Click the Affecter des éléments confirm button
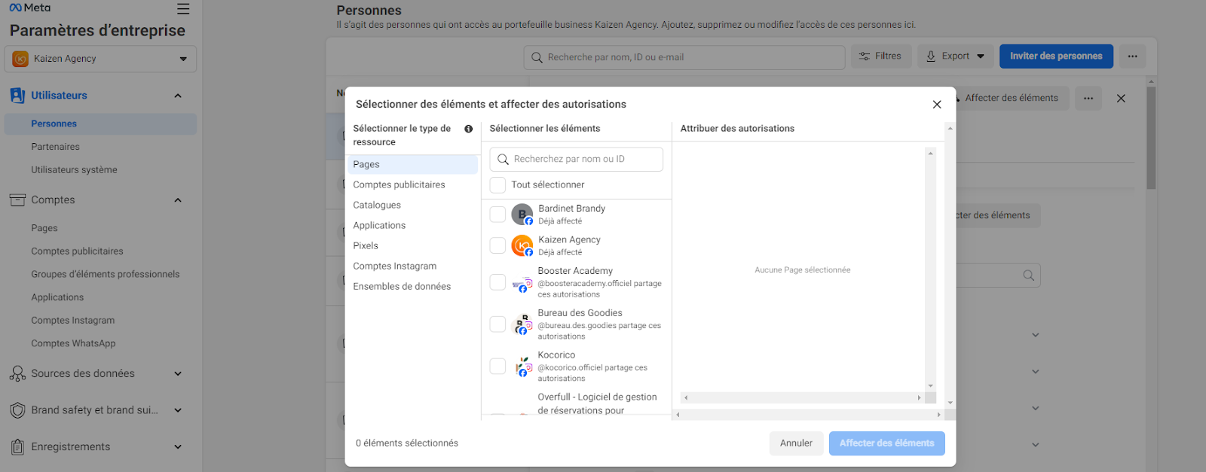This screenshot has width=1206, height=472. coord(886,443)
